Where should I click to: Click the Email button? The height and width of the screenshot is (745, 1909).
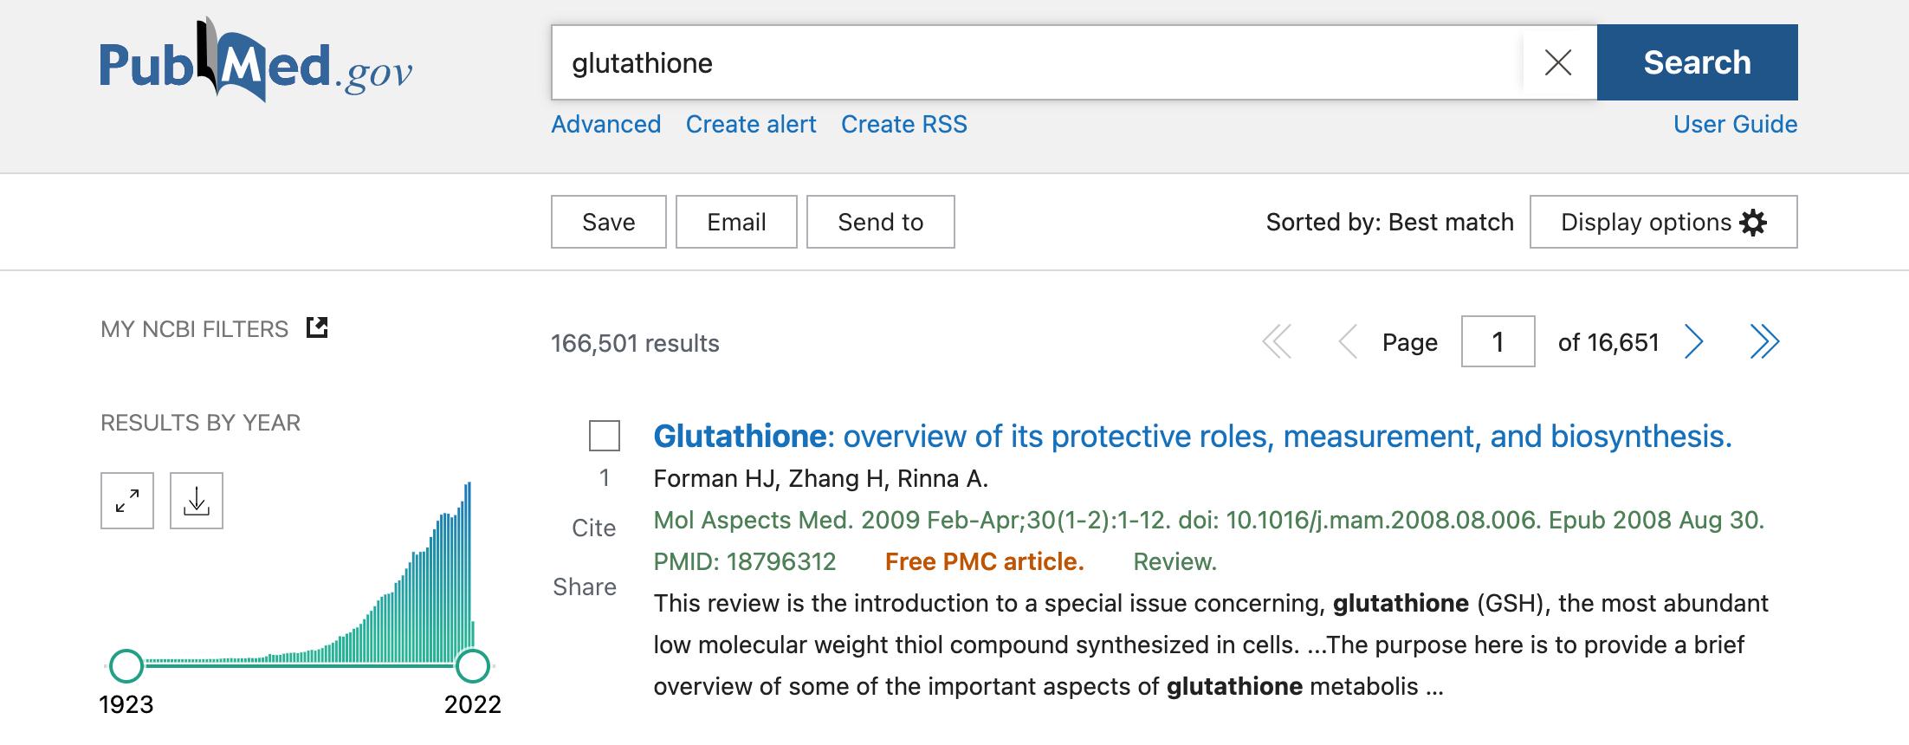pyautogui.click(x=736, y=222)
